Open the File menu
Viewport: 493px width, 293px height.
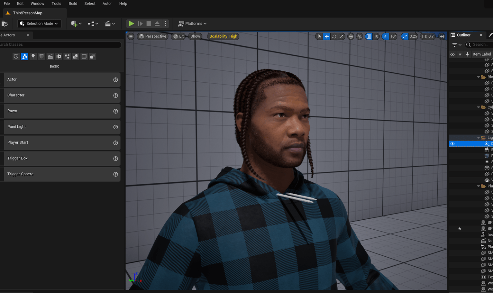tap(7, 4)
